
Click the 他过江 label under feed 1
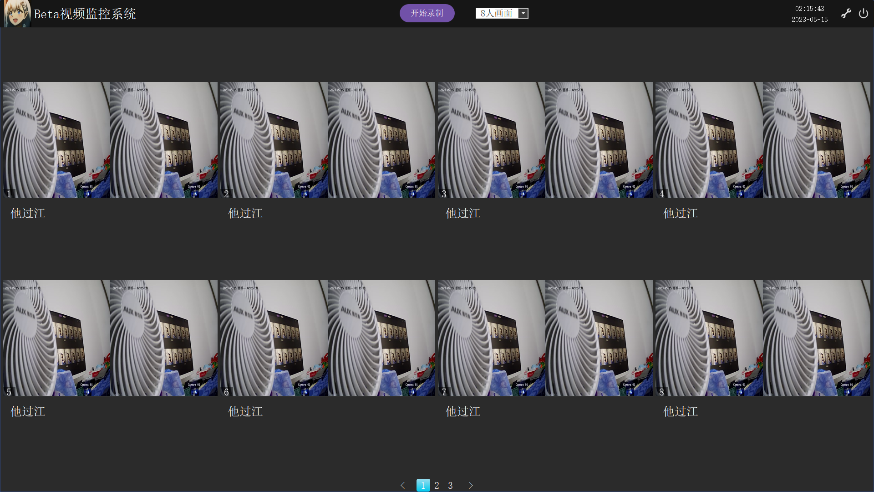click(x=28, y=213)
